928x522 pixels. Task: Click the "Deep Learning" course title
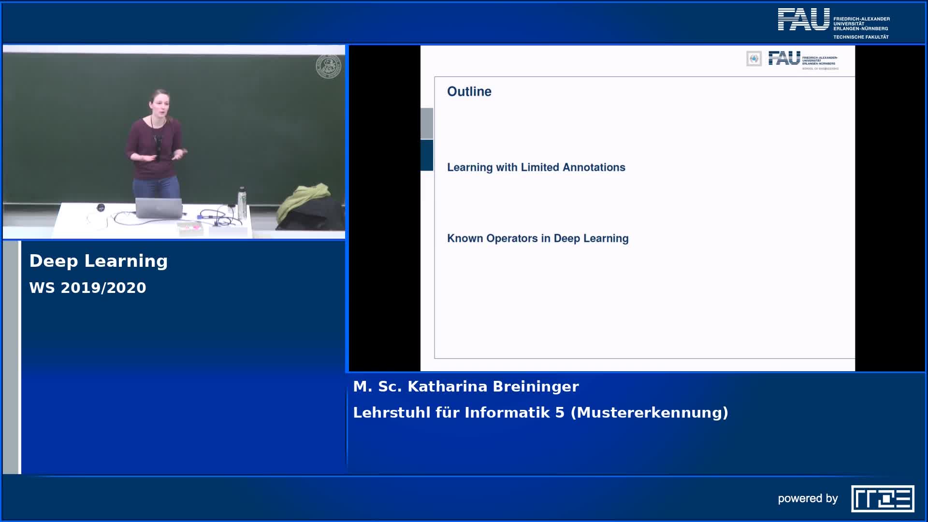pos(99,261)
